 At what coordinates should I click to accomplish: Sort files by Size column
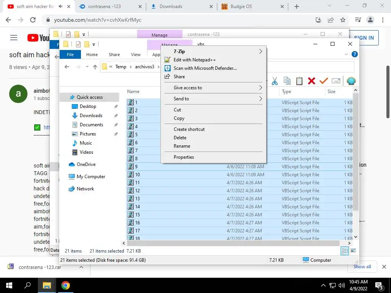point(331,92)
